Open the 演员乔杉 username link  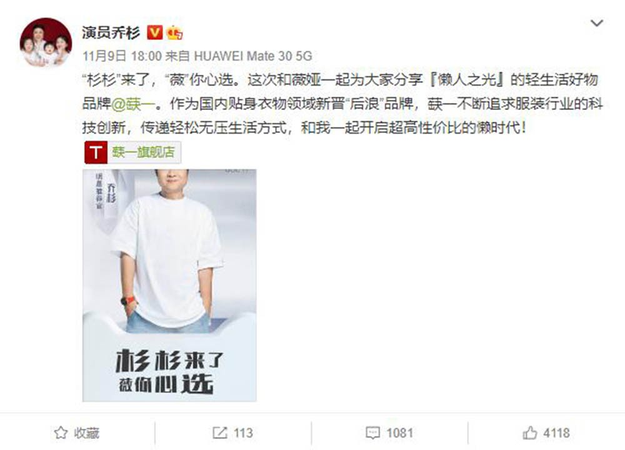pyautogui.click(x=111, y=32)
